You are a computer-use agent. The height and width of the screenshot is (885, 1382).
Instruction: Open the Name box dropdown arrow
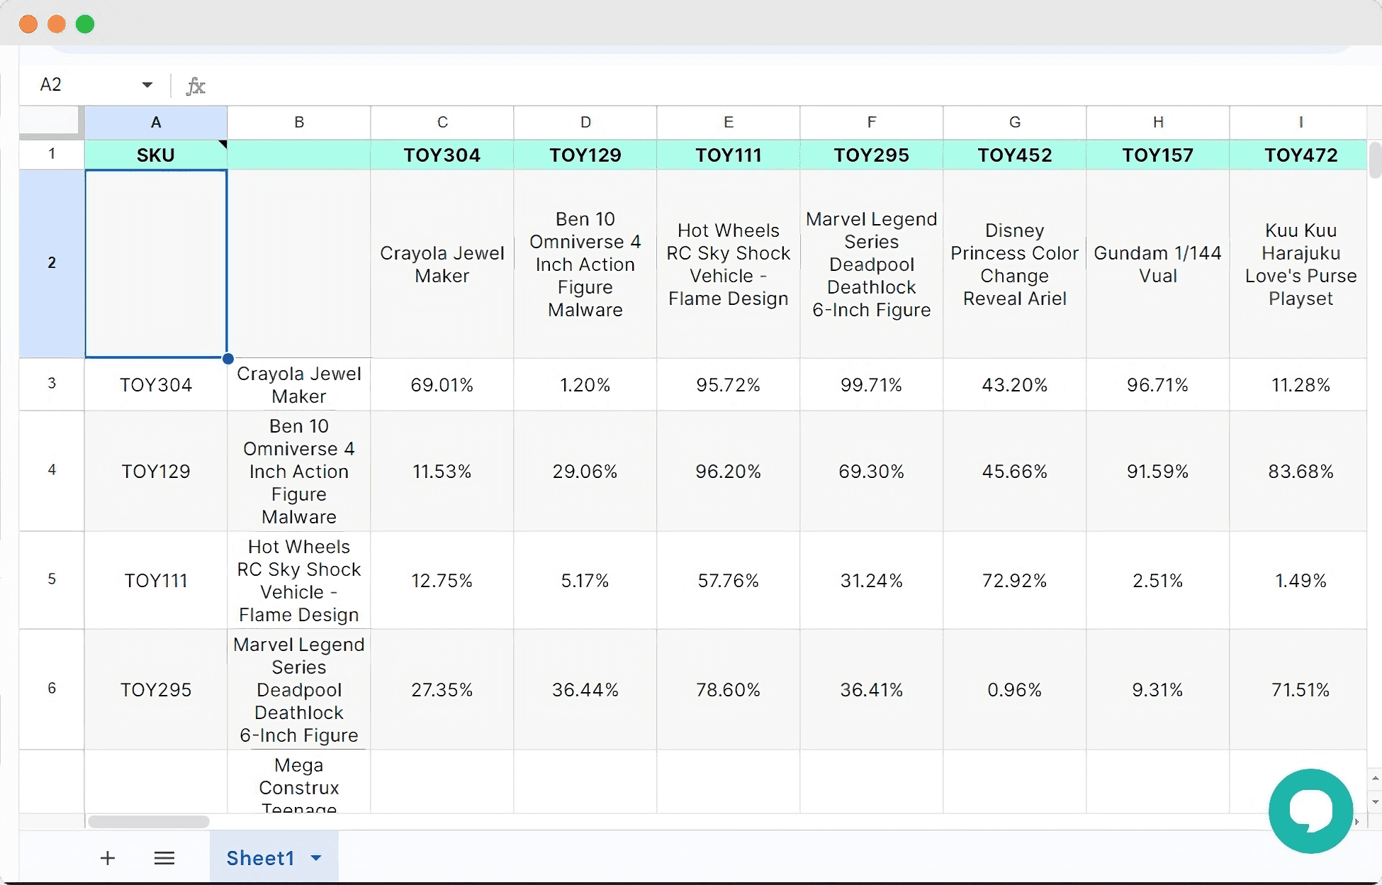click(x=147, y=85)
